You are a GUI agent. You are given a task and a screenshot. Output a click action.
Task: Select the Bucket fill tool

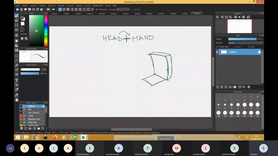click(x=17, y=45)
